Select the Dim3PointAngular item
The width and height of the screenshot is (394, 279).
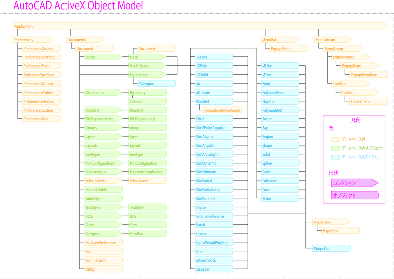(x=214, y=127)
